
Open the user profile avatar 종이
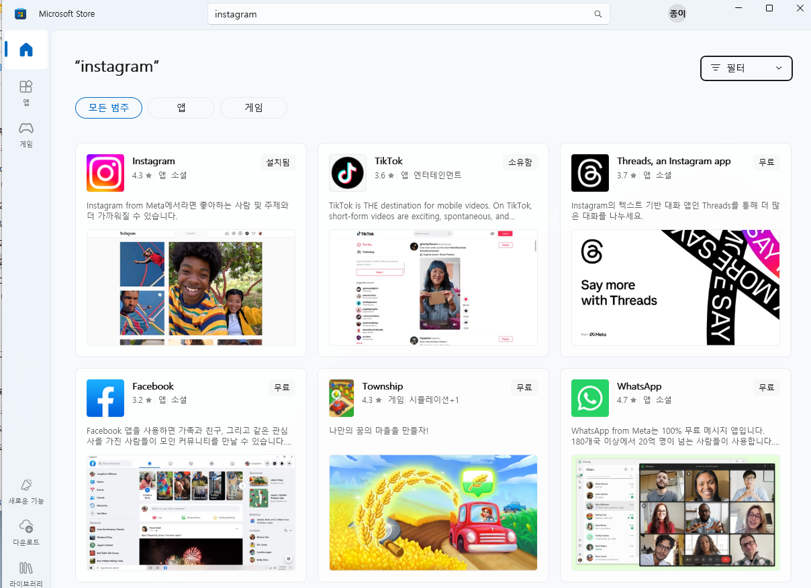(x=677, y=13)
